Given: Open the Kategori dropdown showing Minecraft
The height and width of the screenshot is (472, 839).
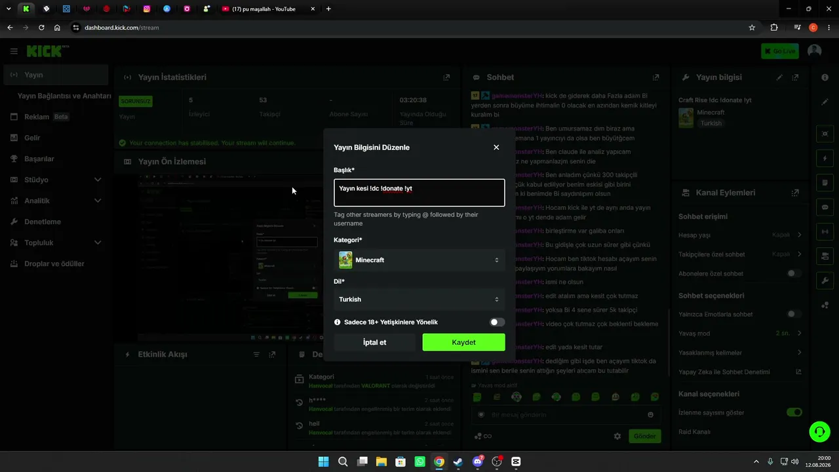Looking at the screenshot, I should (x=419, y=260).
